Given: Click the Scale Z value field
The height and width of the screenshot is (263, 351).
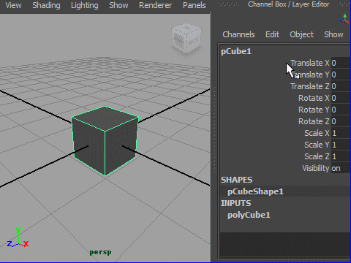Looking at the screenshot, I should tap(341, 156).
